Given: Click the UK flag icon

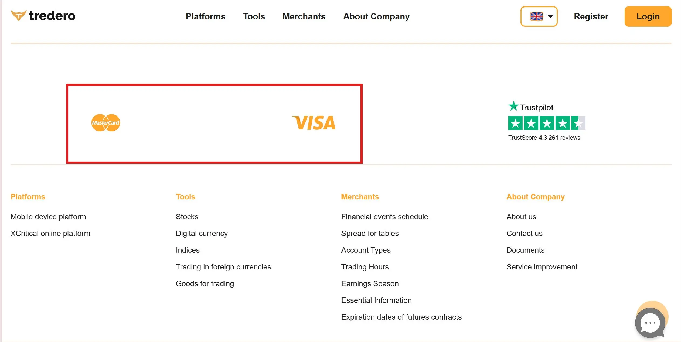Looking at the screenshot, I should 536,16.
